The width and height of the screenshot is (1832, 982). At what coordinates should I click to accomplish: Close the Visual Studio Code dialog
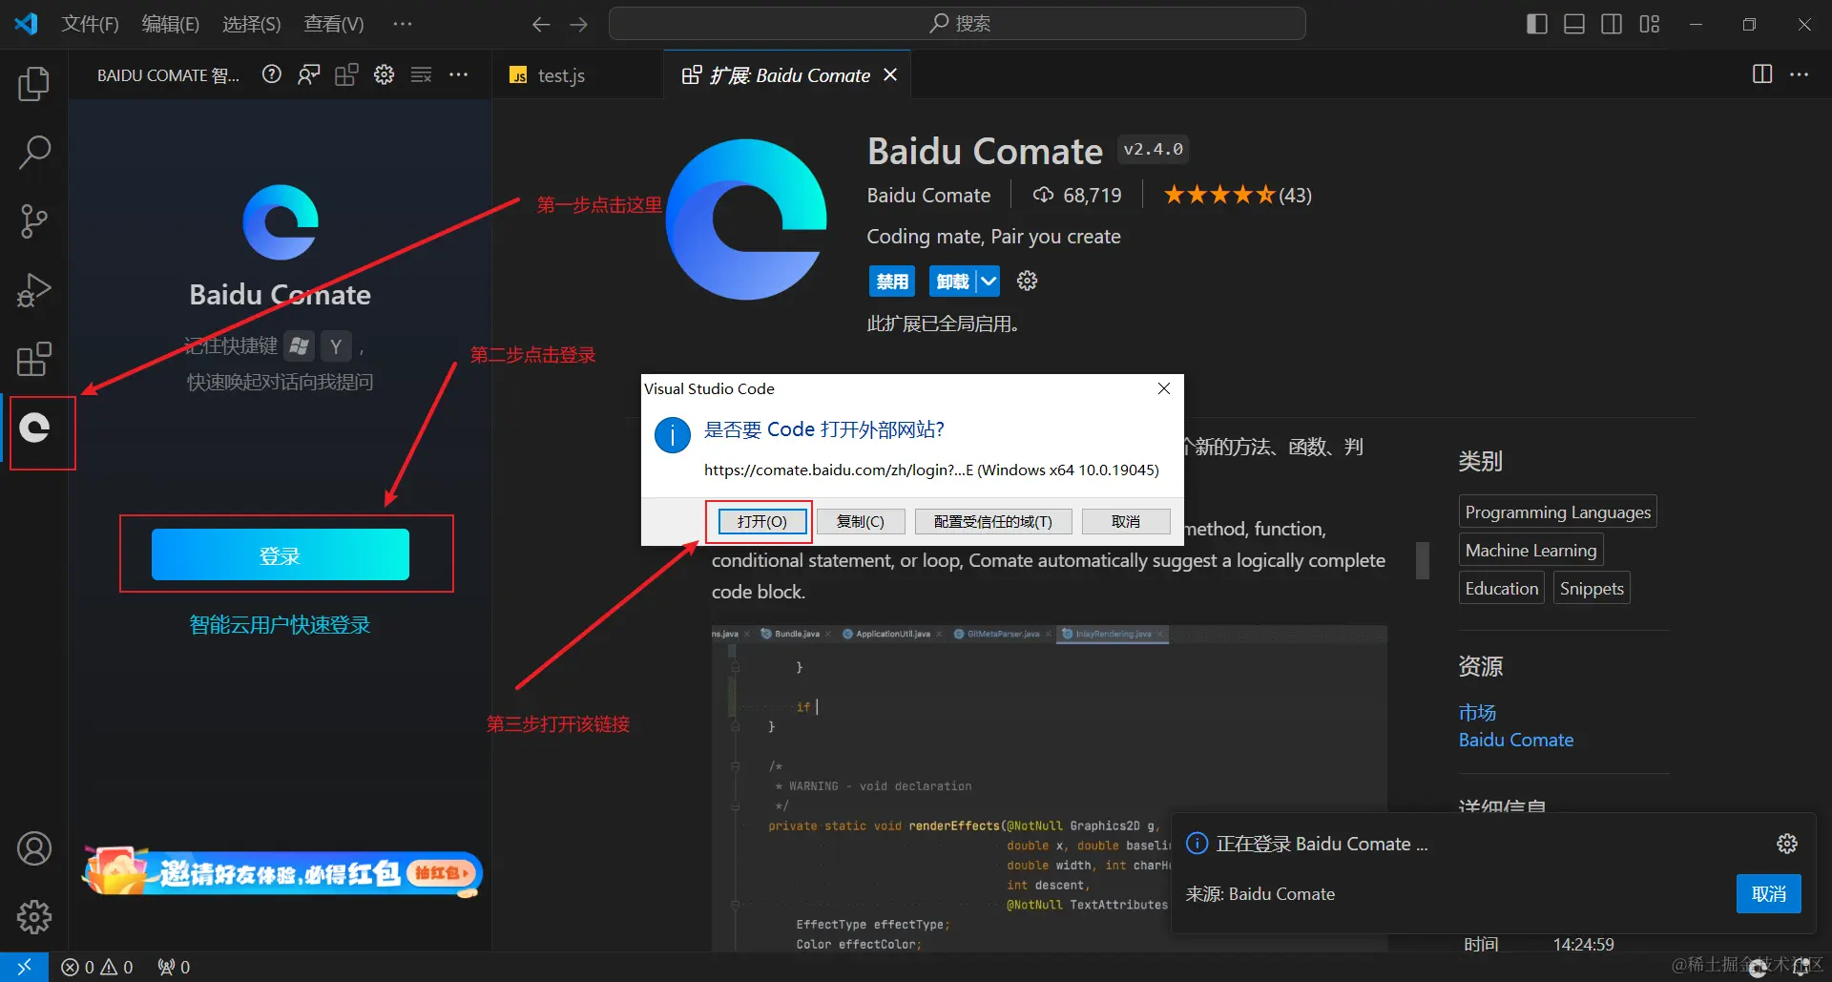click(1164, 388)
